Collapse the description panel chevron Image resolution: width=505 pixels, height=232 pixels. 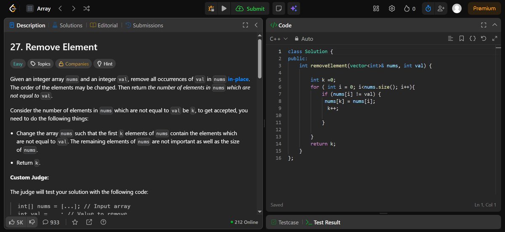point(256,25)
